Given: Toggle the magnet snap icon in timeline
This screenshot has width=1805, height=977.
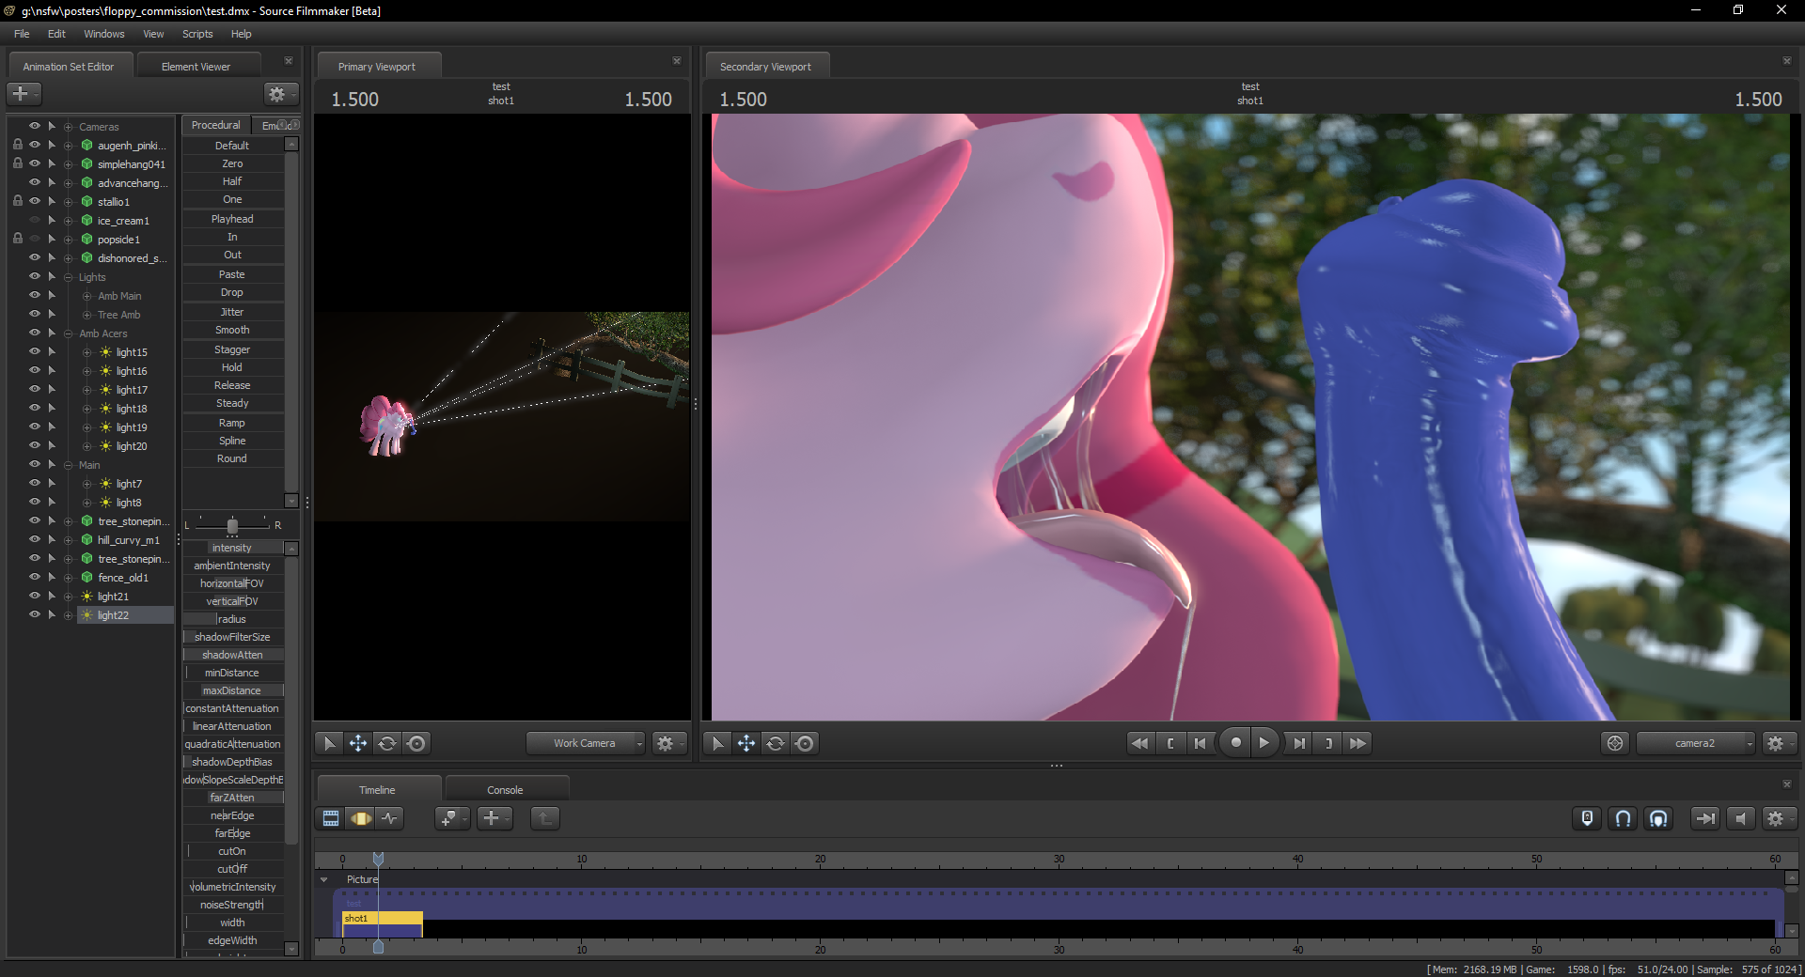Looking at the screenshot, I should click(x=1623, y=818).
